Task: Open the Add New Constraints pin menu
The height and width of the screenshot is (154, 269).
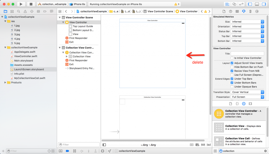Action: [203, 145]
